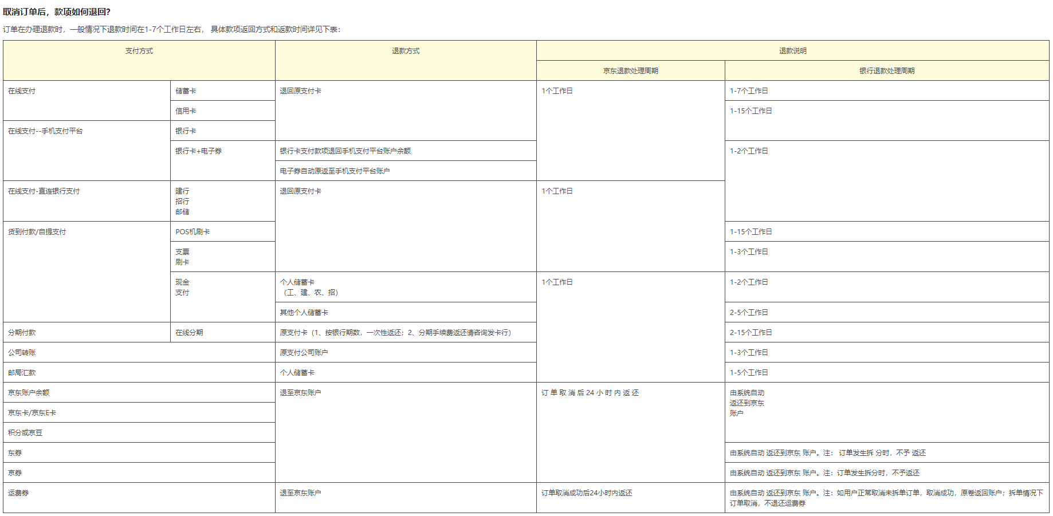Click the 公司转账 row label
The width and height of the screenshot is (1053, 516).
point(22,353)
